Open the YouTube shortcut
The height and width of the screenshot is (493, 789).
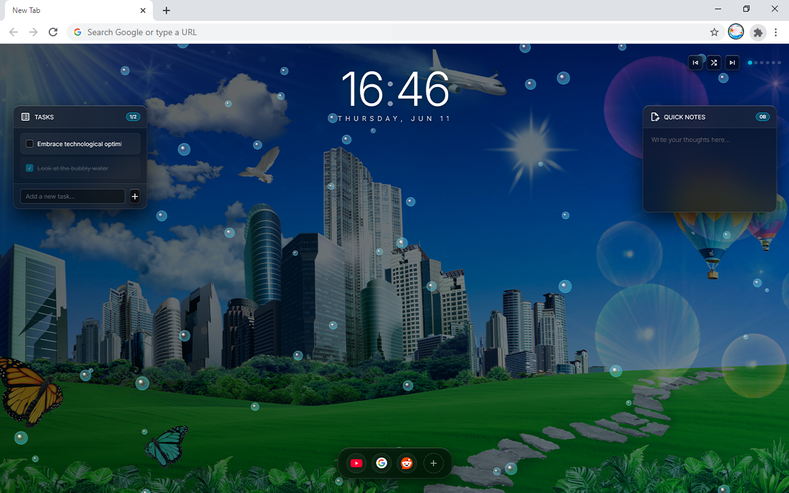point(356,463)
